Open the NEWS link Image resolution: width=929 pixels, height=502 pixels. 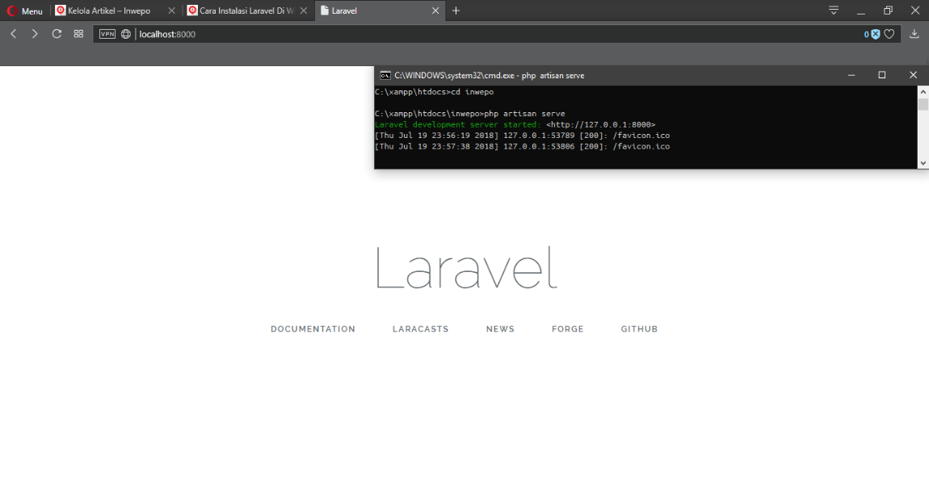(500, 329)
